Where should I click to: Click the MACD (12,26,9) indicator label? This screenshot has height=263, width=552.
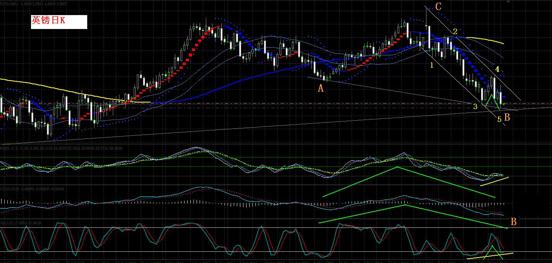click(33, 189)
